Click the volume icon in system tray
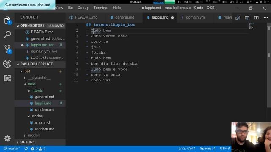Image resolution: width=271 pixels, height=152 pixels. [261, 2]
